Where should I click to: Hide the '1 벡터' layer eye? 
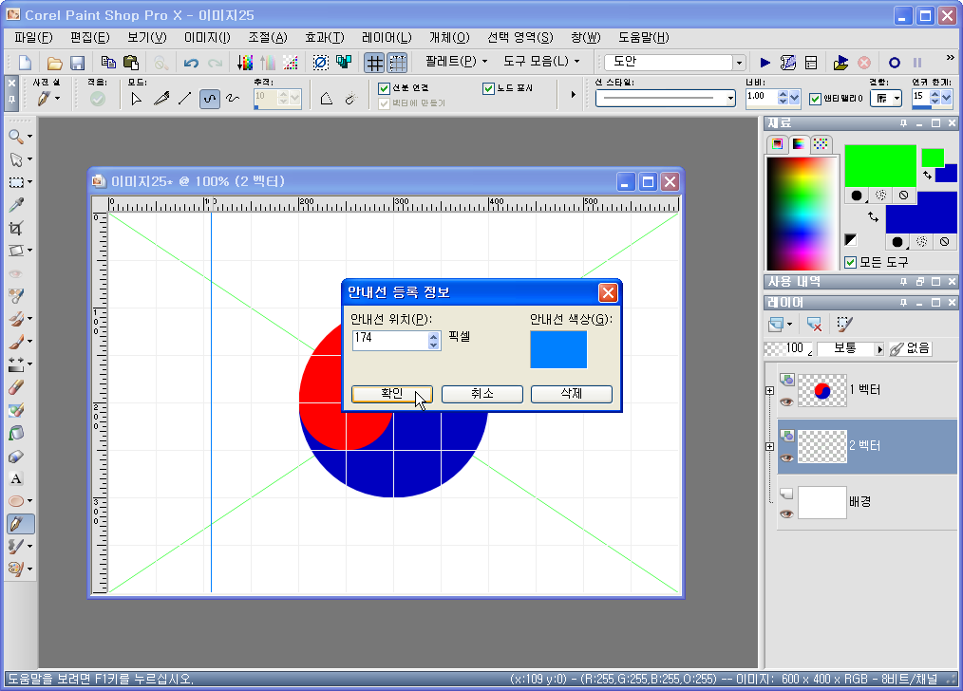(x=786, y=402)
